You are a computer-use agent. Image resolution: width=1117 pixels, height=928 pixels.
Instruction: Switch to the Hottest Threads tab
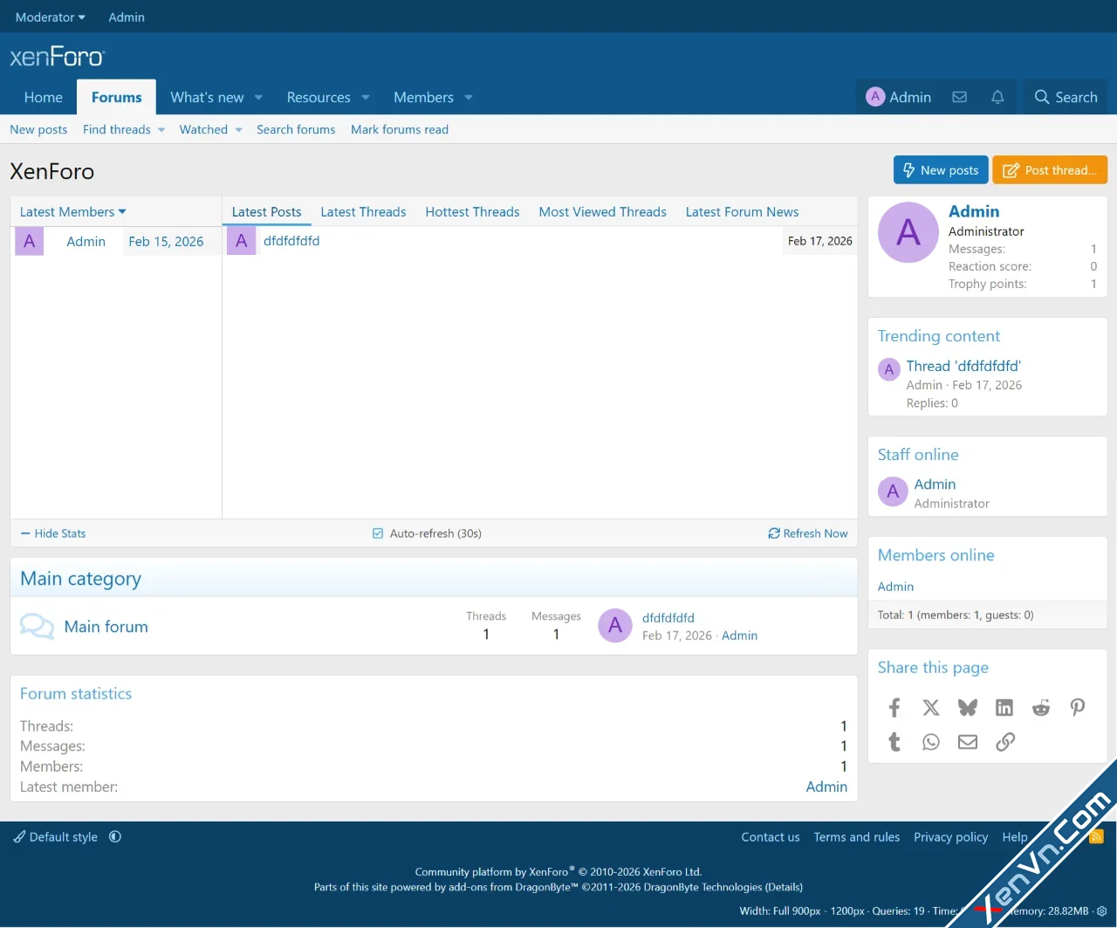pos(472,212)
